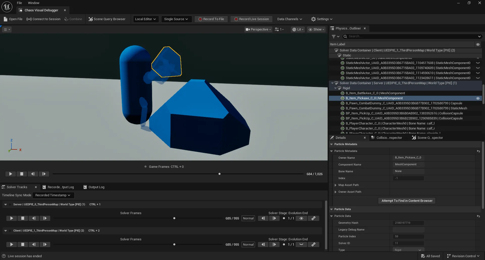
Task: Start Record Live Session
Action: point(251,19)
